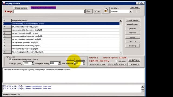Select row 13 'инквизиция intext:powered by phpbb'
The width and height of the screenshot is (173, 97).
[x=61, y=36]
